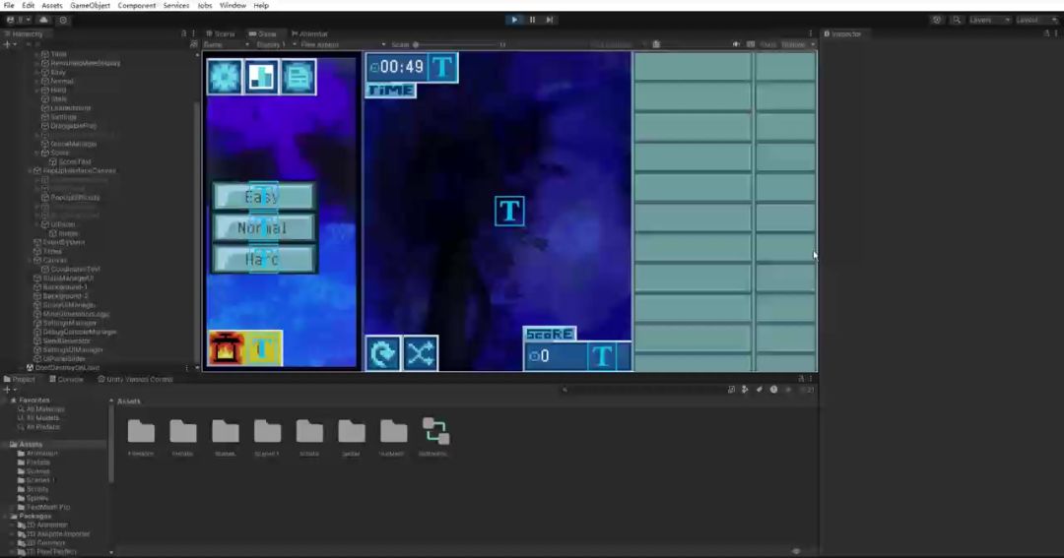Image resolution: width=1064 pixels, height=558 pixels.
Task: Open the Layout dropdown
Action: click(1033, 20)
